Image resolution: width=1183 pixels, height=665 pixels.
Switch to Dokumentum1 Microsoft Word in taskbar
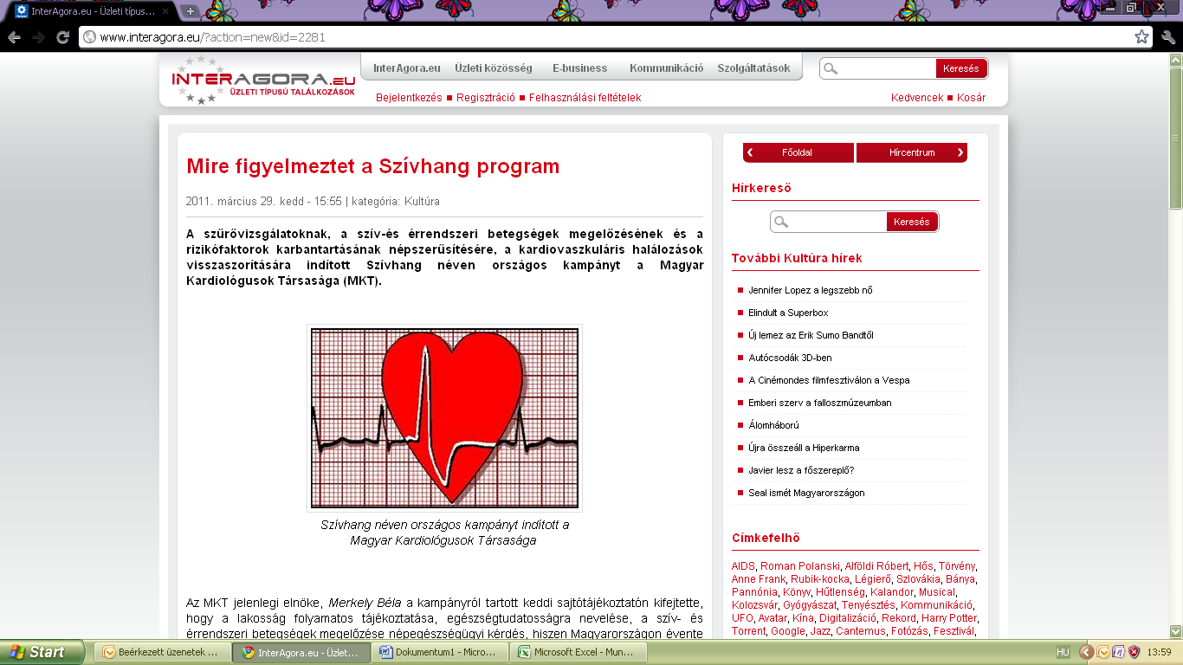tap(439, 653)
